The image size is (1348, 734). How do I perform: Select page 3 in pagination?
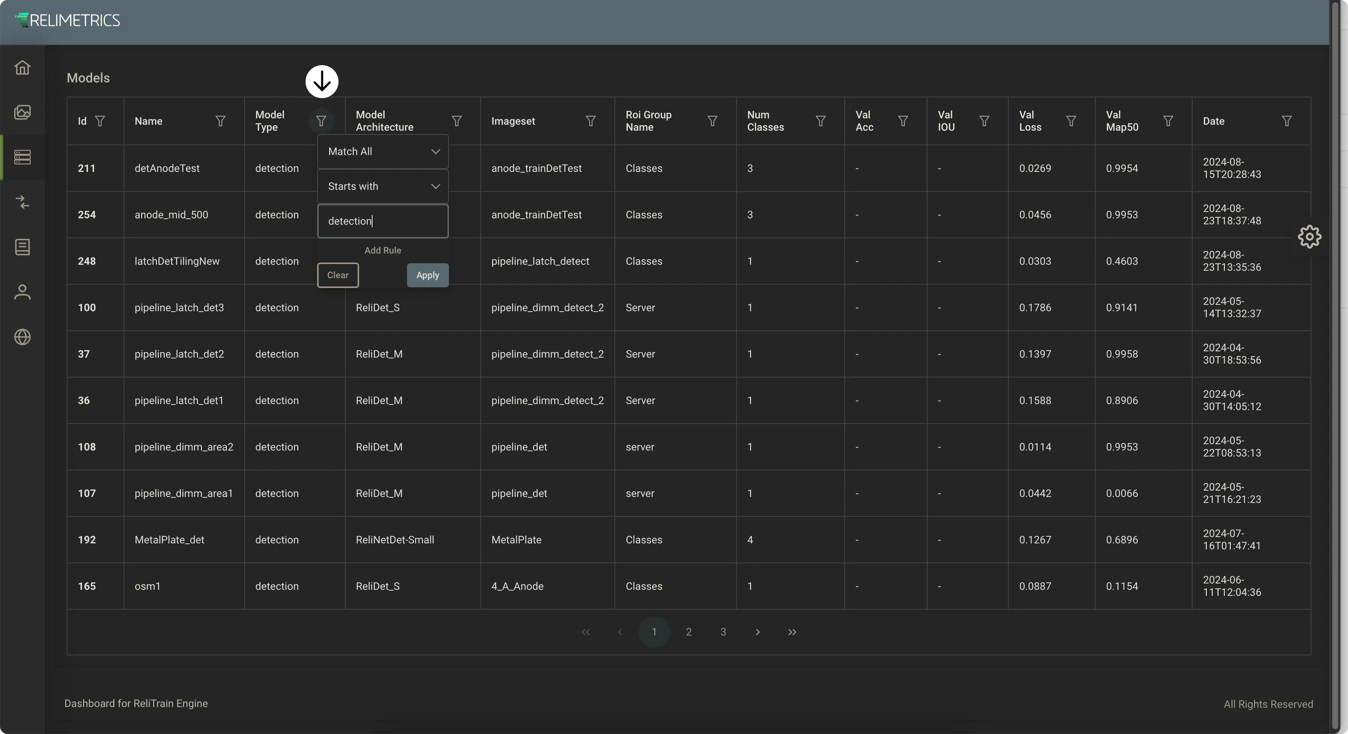(723, 632)
